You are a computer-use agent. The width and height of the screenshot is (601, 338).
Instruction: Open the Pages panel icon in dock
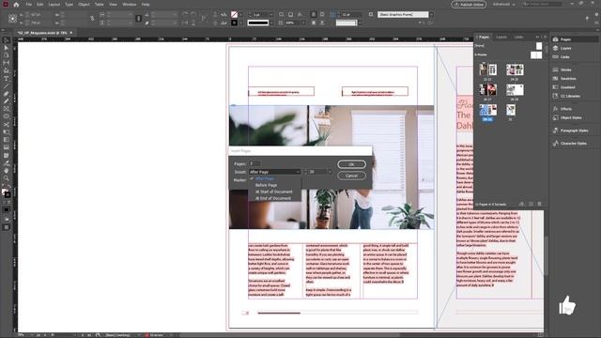pyautogui.click(x=555, y=39)
